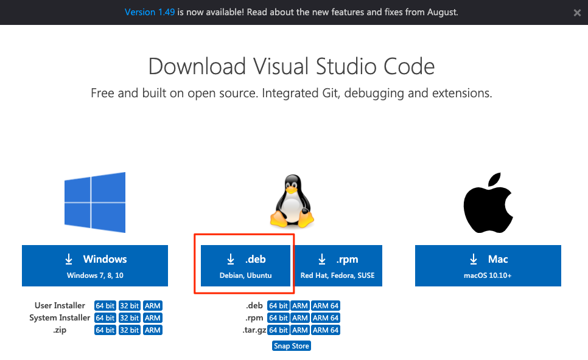The image size is (588, 360).
Task: Click the Windows logo icon
Action: [95, 202]
